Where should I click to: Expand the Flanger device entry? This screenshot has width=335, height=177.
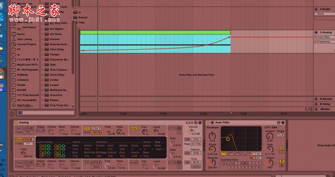[42, 55]
